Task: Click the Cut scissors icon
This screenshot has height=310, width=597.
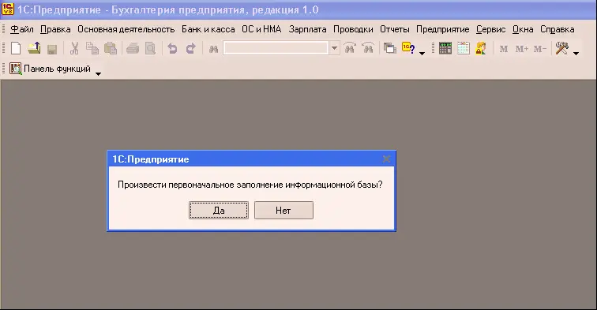Action: (74, 48)
